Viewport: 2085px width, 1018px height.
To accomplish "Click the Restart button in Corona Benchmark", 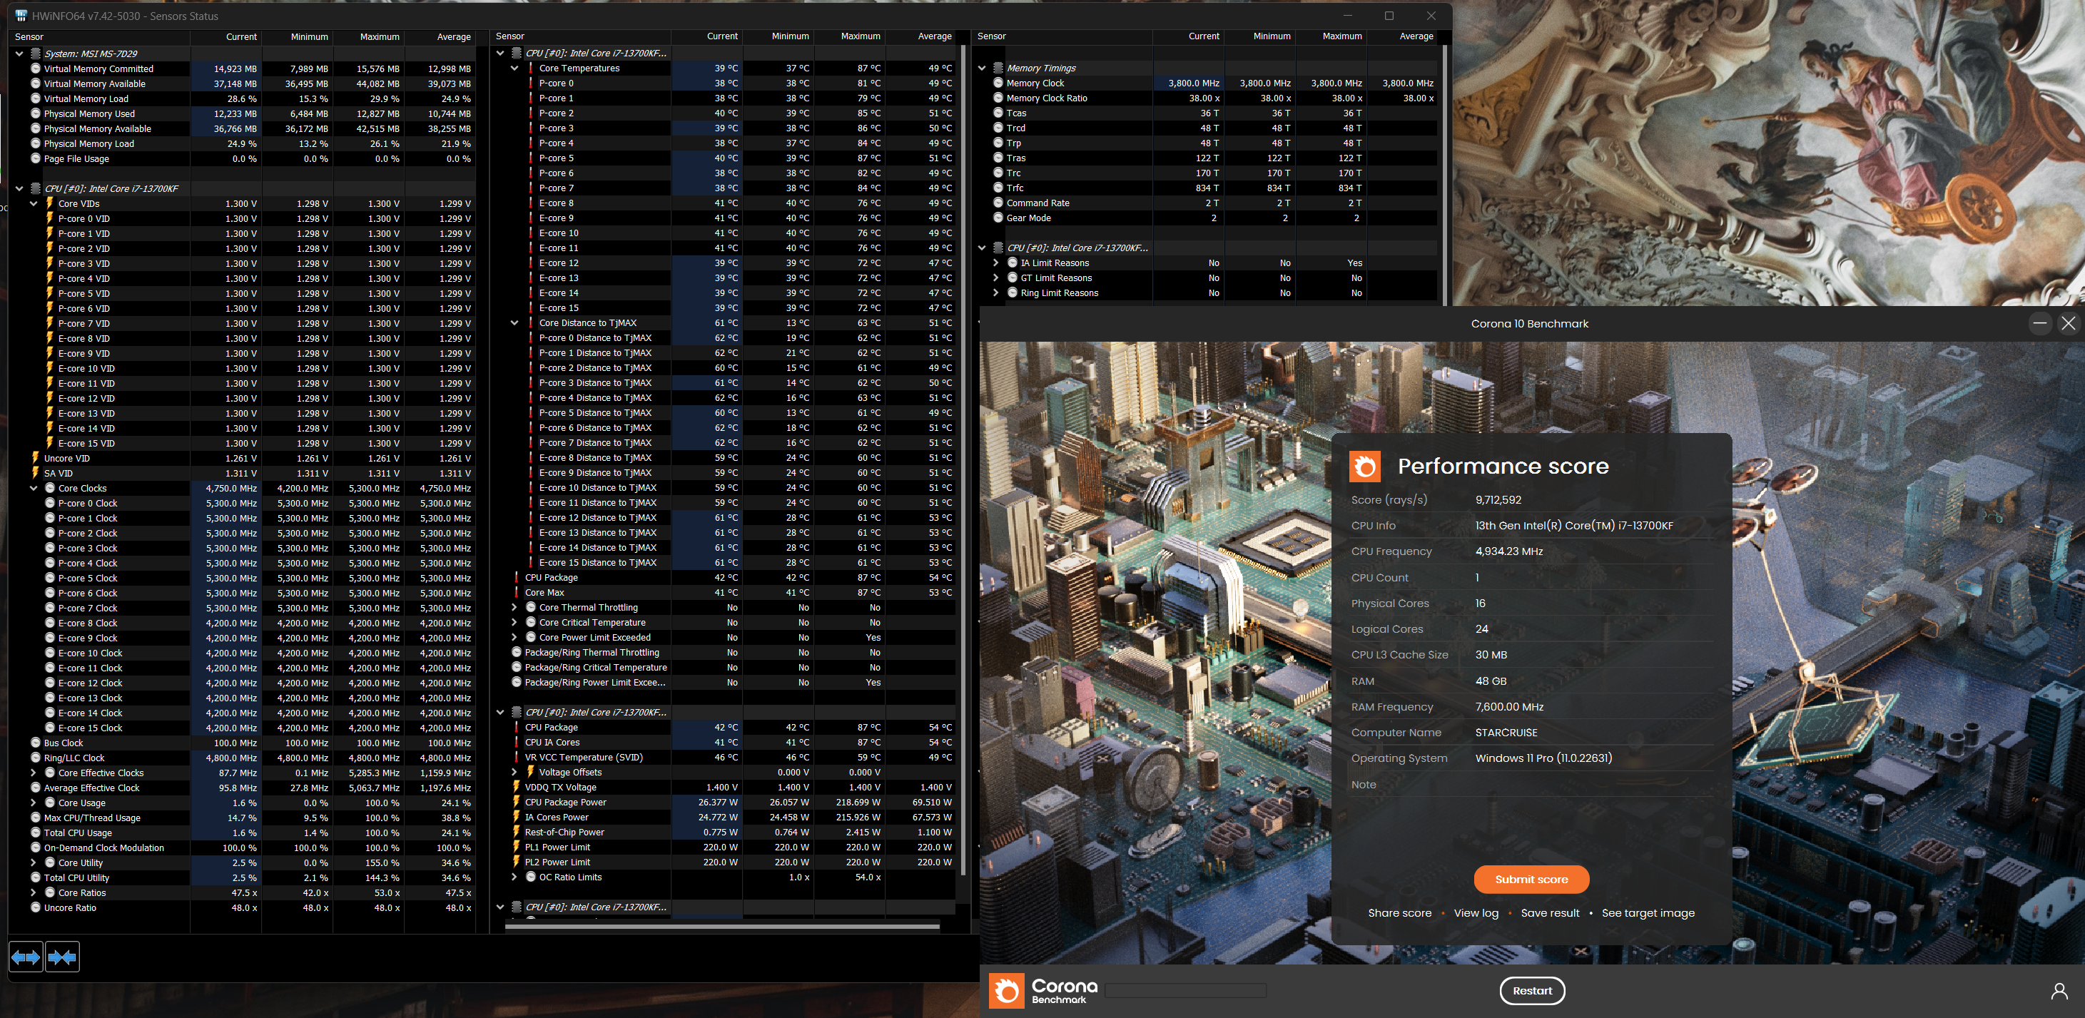I will [1532, 990].
